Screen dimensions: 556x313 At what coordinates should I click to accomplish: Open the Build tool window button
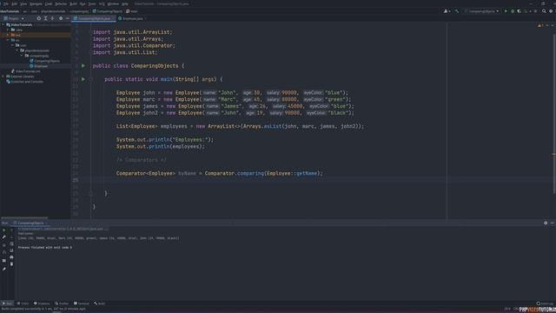[x=100, y=303]
